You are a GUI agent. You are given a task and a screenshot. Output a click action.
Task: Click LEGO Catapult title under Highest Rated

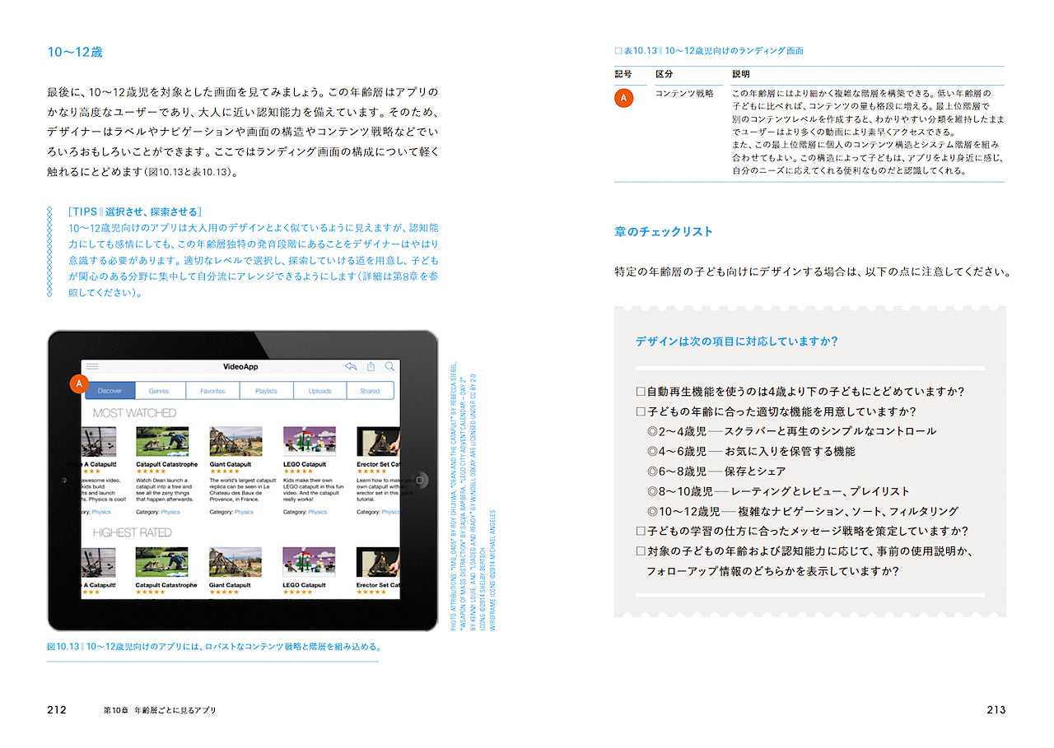click(305, 585)
